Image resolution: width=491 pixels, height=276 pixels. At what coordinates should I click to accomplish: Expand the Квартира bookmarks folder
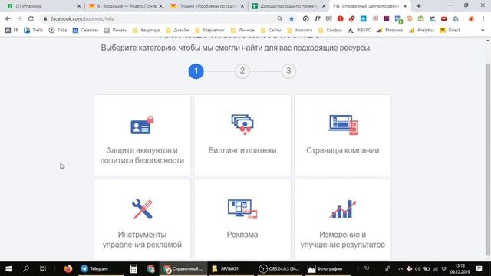click(x=146, y=31)
